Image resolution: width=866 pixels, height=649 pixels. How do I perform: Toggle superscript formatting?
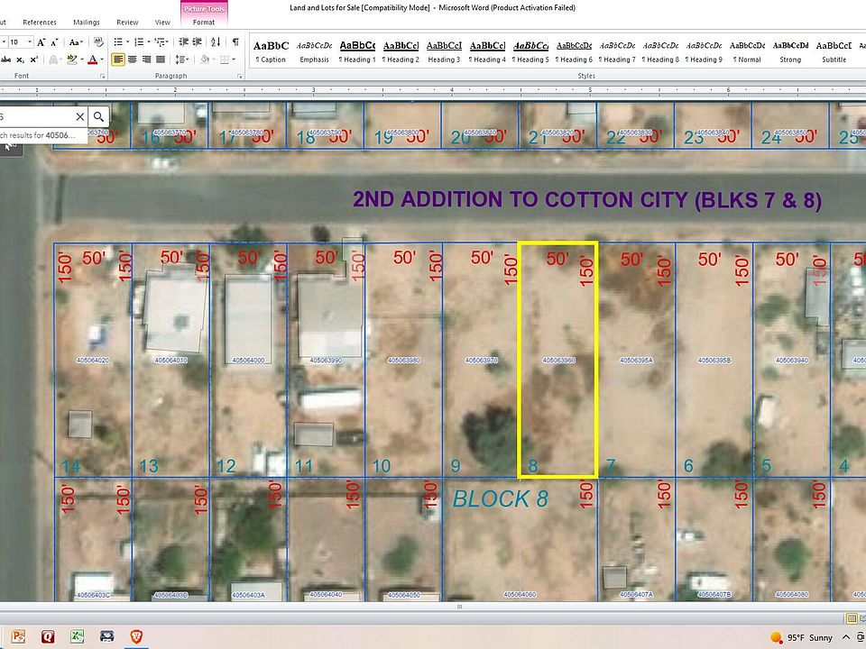pos(33,59)
